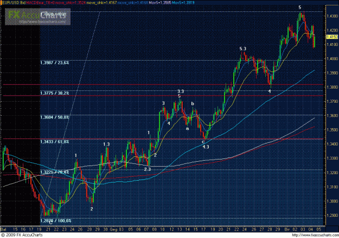339x238 pixels.
Task: Select the MovS=1.3585 indicator label
Action: click(x=160, y=3)
